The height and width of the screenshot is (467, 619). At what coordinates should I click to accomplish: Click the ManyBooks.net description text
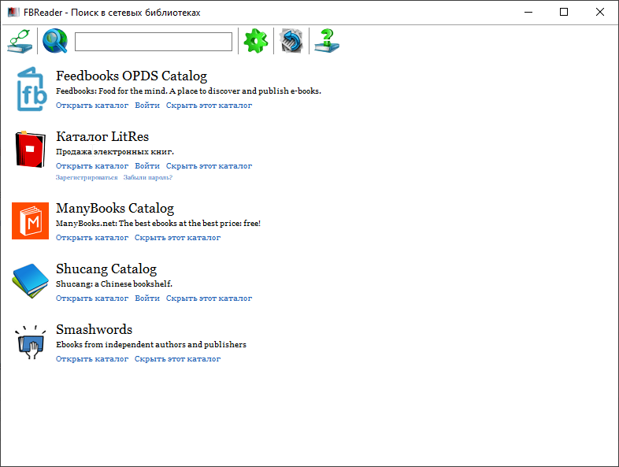pos(158,223)
